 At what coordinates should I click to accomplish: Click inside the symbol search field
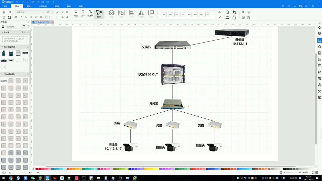click(x=14, y=26)
